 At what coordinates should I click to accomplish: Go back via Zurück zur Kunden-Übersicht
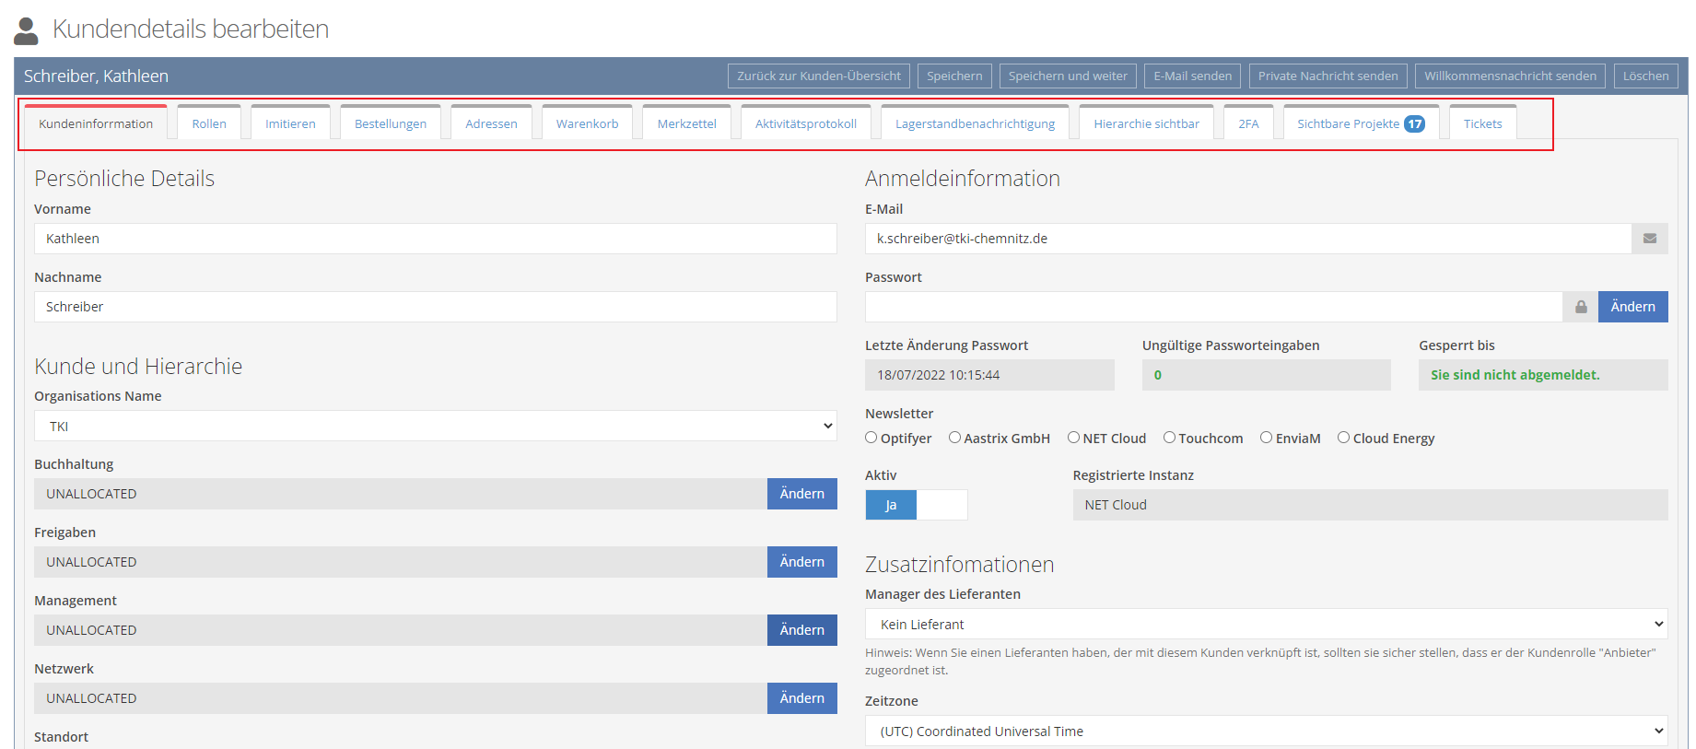pos(818,76)
